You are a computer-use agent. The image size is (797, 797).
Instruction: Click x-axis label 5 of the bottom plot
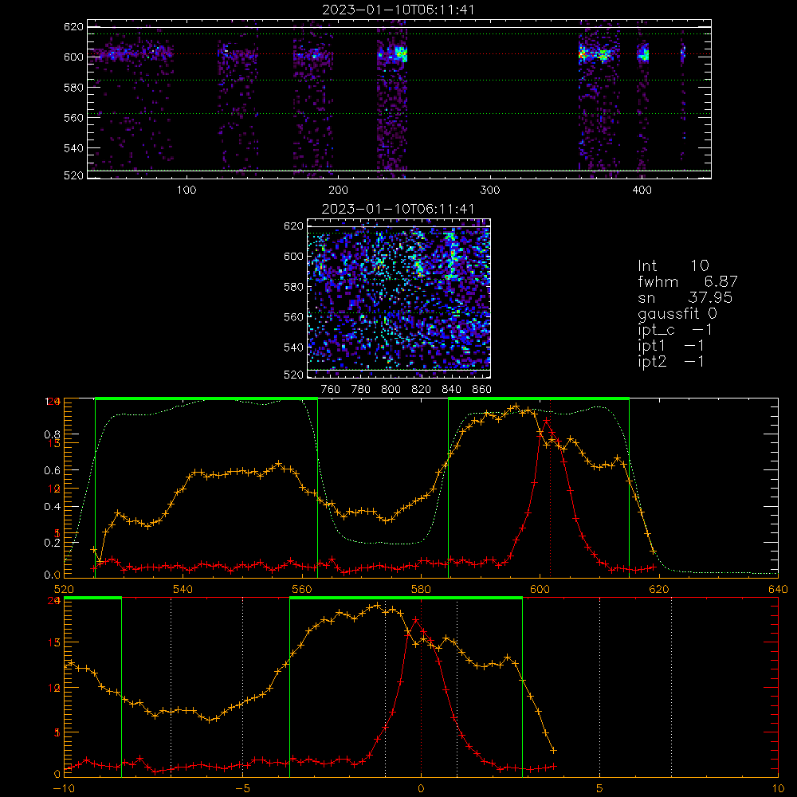point(600,789)
